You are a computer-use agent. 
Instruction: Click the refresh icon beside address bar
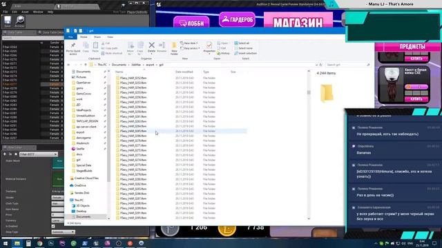pyautogui.click(x=320, y=65)
